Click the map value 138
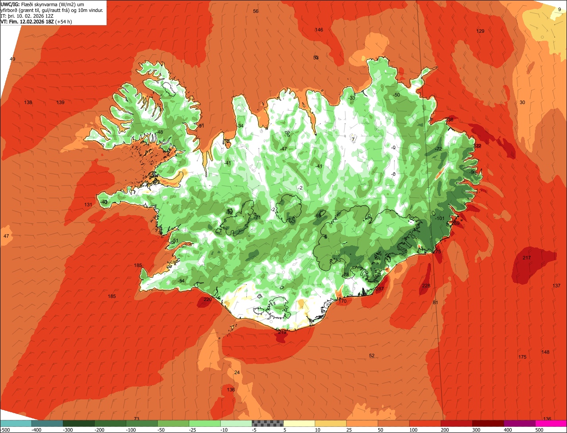This screenshot has width=567, height=433. (28, 103)
